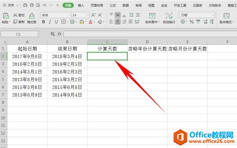Click the Top Align icon

point(111,15)
